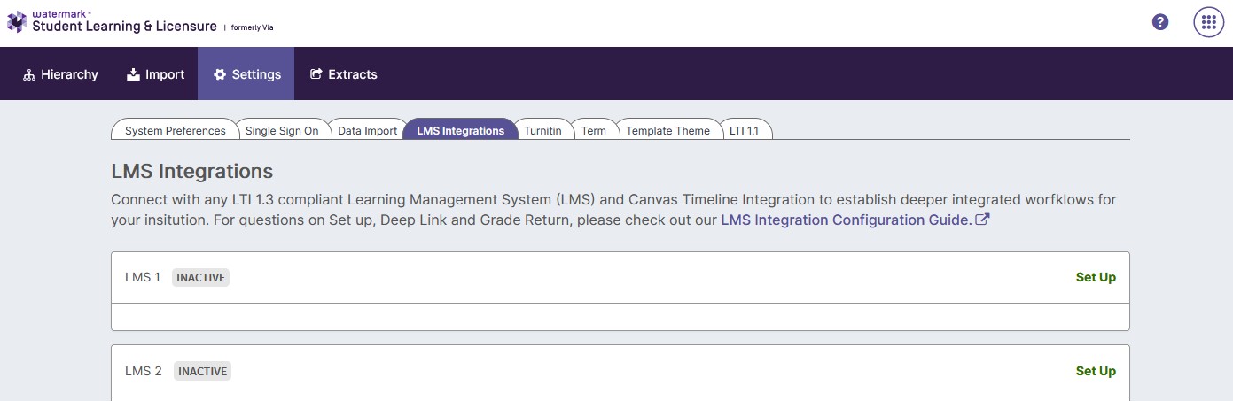1233x401 pixels.
Task: Click the Hierarchy tree icon
Action: pos(28,74)
